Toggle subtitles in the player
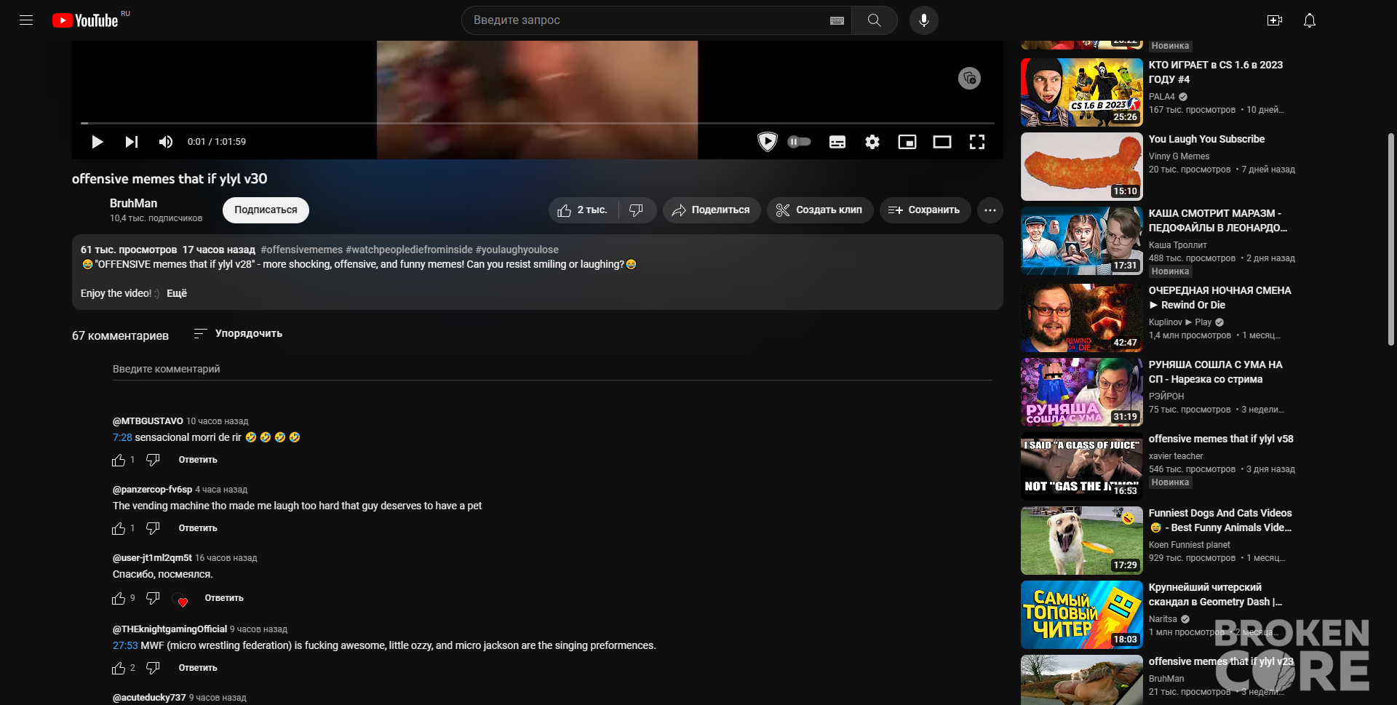Viewport: 1397px width, 705px height. click(837, 142)
